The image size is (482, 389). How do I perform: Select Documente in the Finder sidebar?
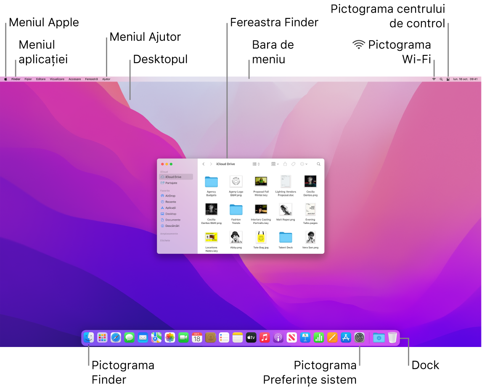click(173, 220)
